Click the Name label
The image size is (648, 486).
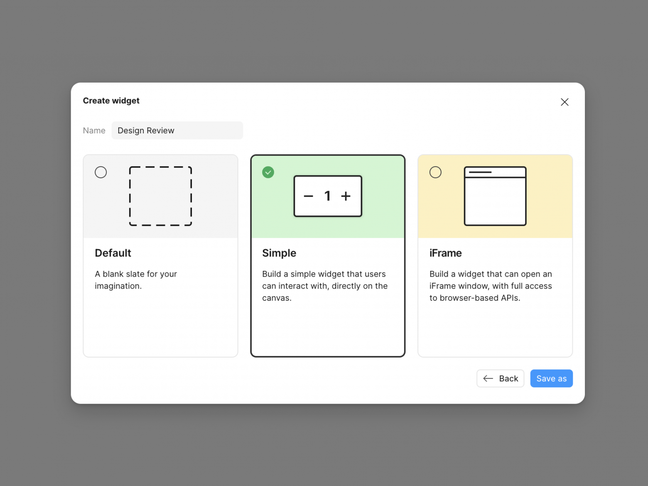[x=94, y=130]
